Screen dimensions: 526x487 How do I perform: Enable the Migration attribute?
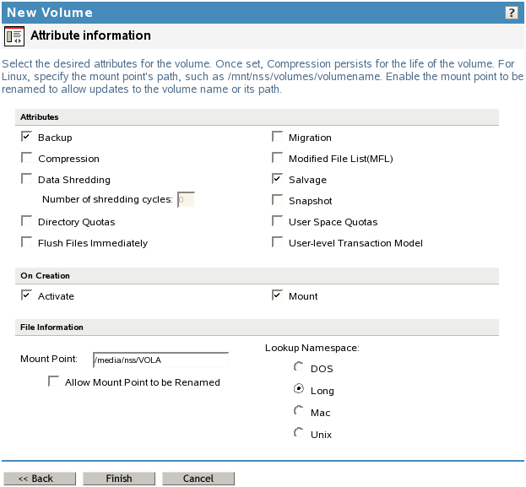278,137
